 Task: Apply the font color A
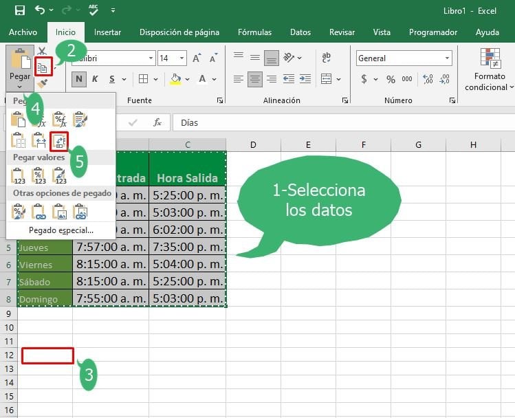tap(202, 79)
